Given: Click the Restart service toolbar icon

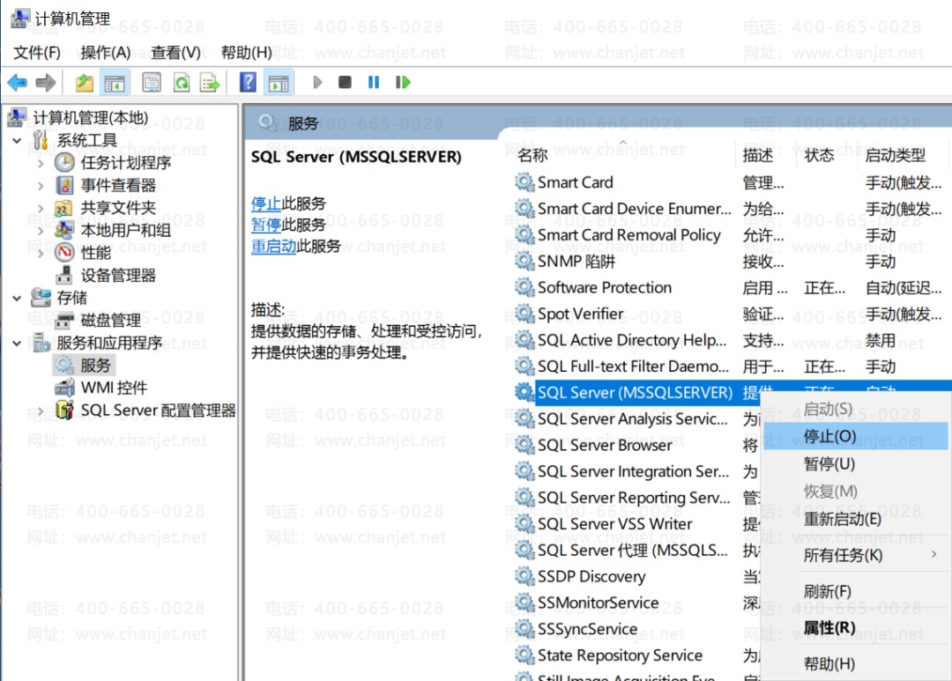Looking at the screenshot, I should pyautogui.click(x=403, y=82).
